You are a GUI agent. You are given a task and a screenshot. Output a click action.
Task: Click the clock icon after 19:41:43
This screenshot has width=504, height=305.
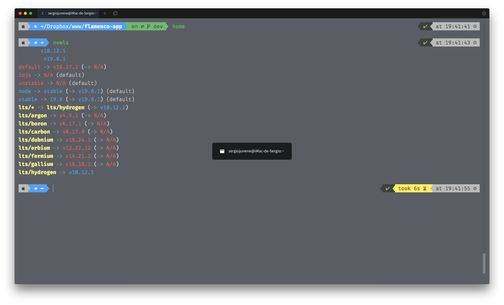(x=475, y=43)
